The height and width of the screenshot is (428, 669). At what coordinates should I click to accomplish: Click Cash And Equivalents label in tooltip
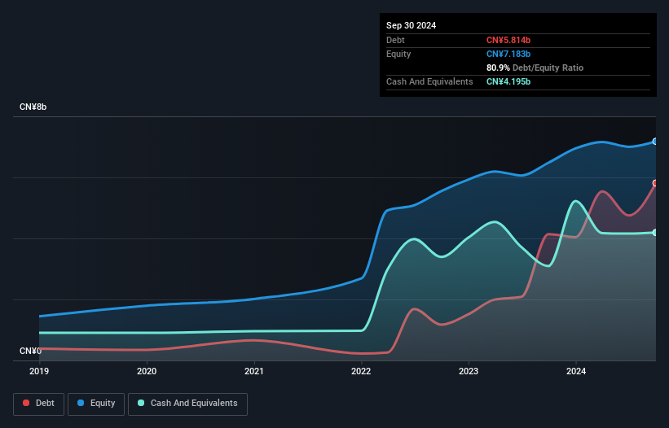(x=429, y=81)
